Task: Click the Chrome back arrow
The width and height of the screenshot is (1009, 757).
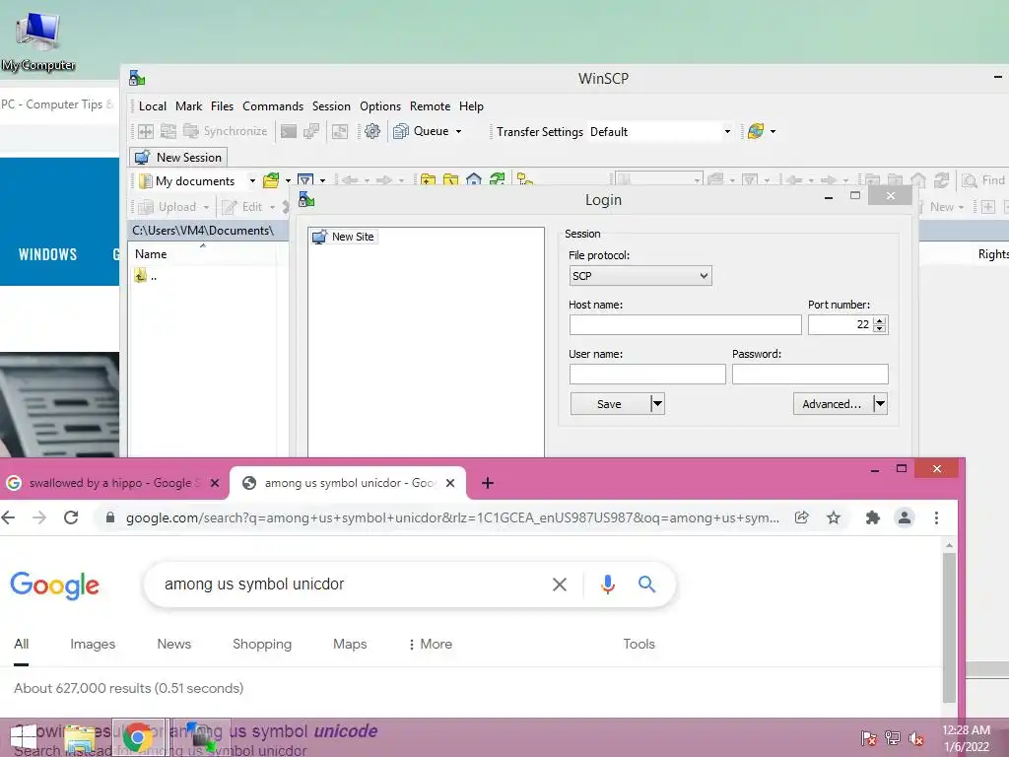Action: 8,517
